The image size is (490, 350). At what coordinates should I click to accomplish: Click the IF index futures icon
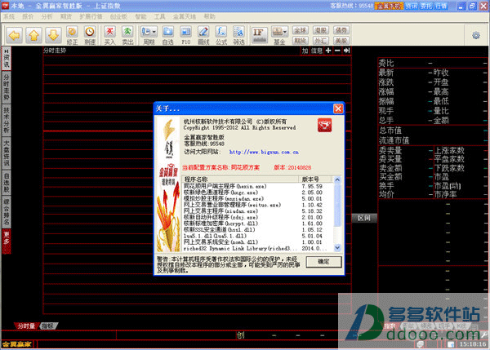(260, 35)
